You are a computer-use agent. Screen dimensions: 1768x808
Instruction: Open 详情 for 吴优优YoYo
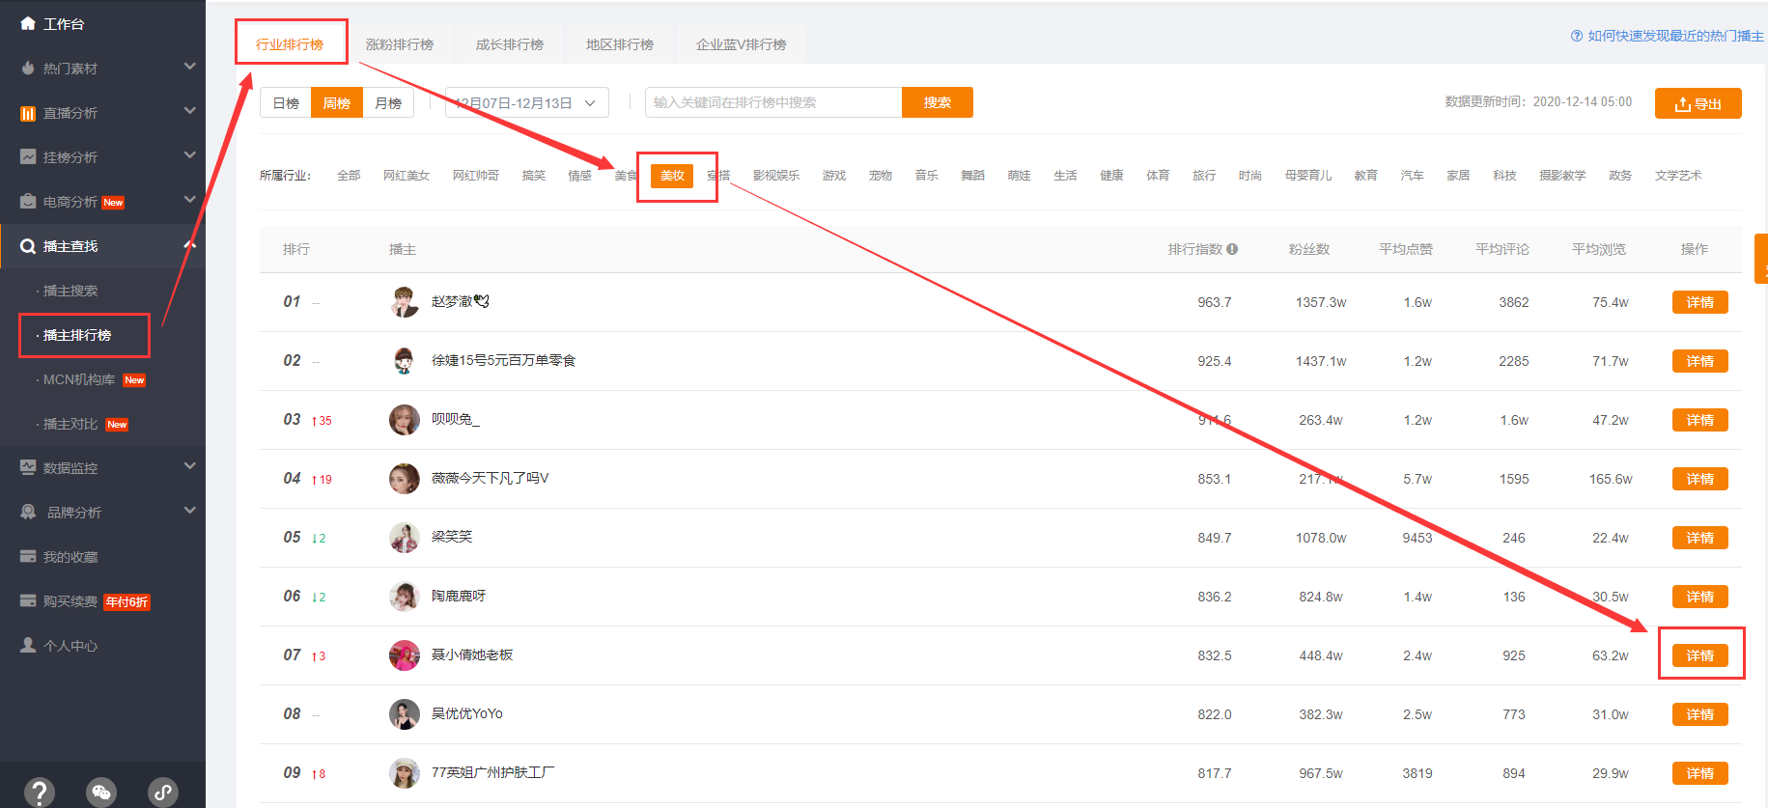coord(1700,714)
